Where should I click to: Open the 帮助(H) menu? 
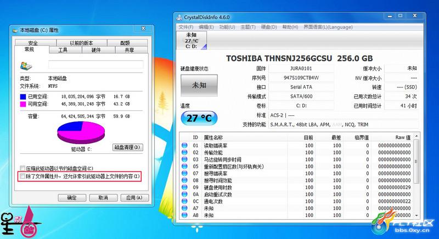pos(290,27)
